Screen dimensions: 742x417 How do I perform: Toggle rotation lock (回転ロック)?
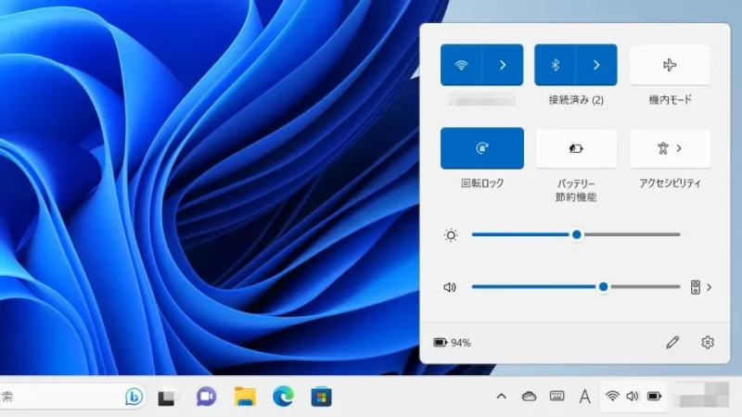pos(481,148)
